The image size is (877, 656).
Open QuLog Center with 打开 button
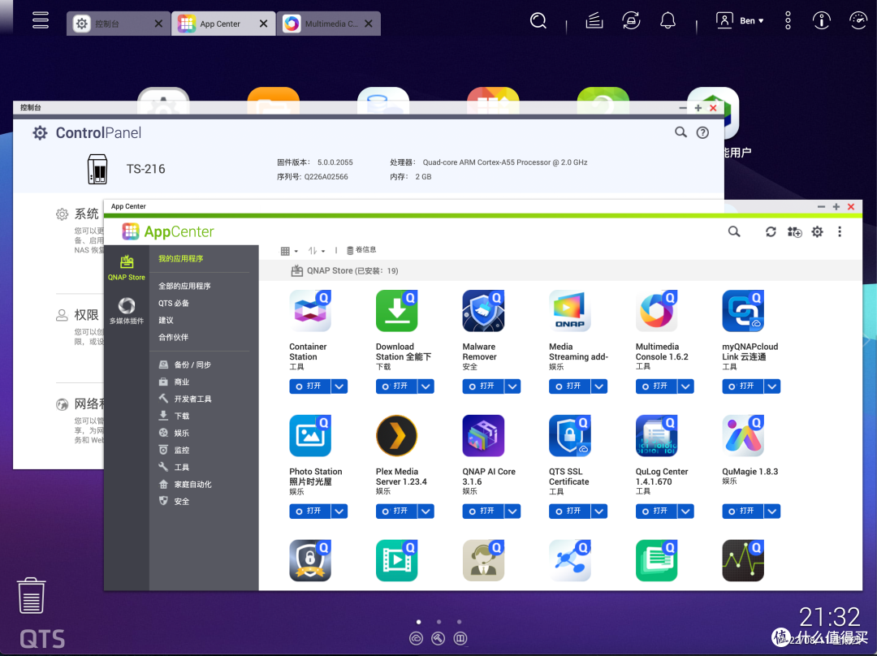[656, 511]
